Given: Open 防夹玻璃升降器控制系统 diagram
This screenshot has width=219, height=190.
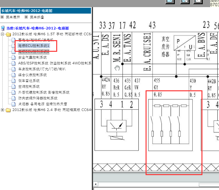Looking at the screenshot, I should pos(38,98).
